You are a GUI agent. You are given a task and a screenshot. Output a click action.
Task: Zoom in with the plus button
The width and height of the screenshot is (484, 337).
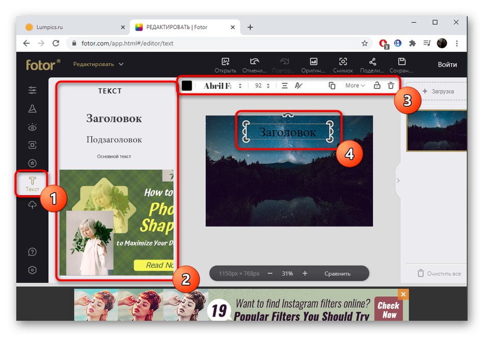tap(305, 273)
